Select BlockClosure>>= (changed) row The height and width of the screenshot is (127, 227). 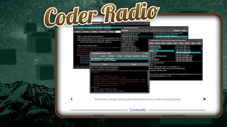click(120, 59)
